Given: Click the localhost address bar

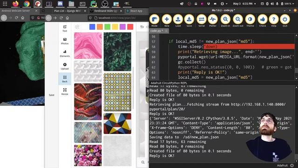Looking at the screenshot, I should (118, 18).
